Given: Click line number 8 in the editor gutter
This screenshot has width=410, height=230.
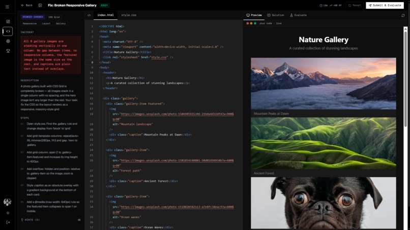Looking at the screenshot, I should coord(92,62).
